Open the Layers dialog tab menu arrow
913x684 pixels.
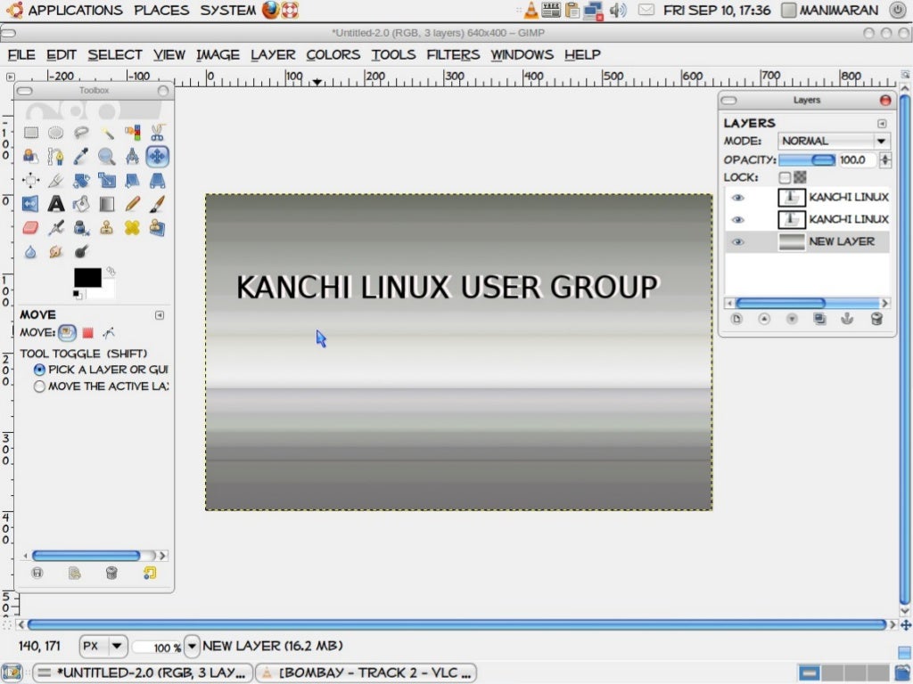(x=882, y=123)
